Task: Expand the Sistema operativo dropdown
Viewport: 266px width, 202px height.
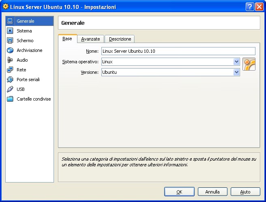Action: tap(236, 62)
